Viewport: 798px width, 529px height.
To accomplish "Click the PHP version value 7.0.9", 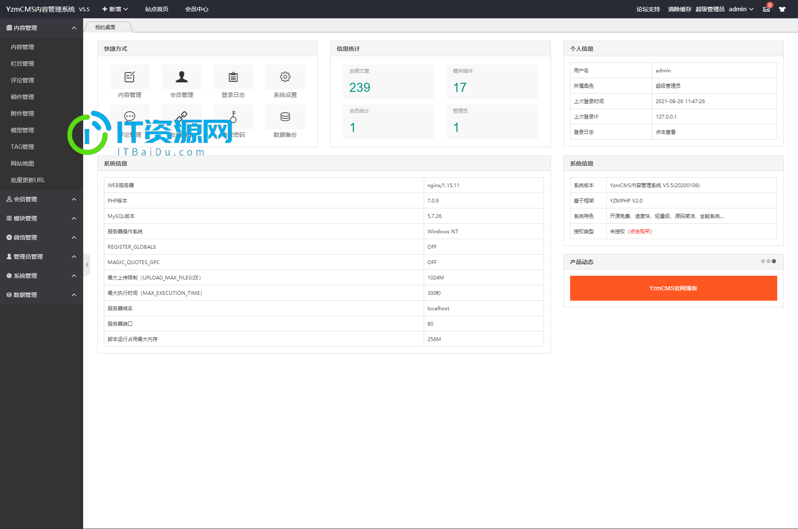I will tap(433, 201).
